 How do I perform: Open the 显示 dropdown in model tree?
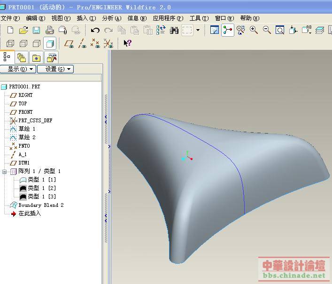[18, 69]
